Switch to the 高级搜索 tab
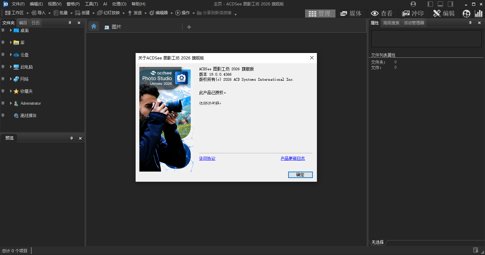This screenshot has height=255, width=485. point(391,23)
